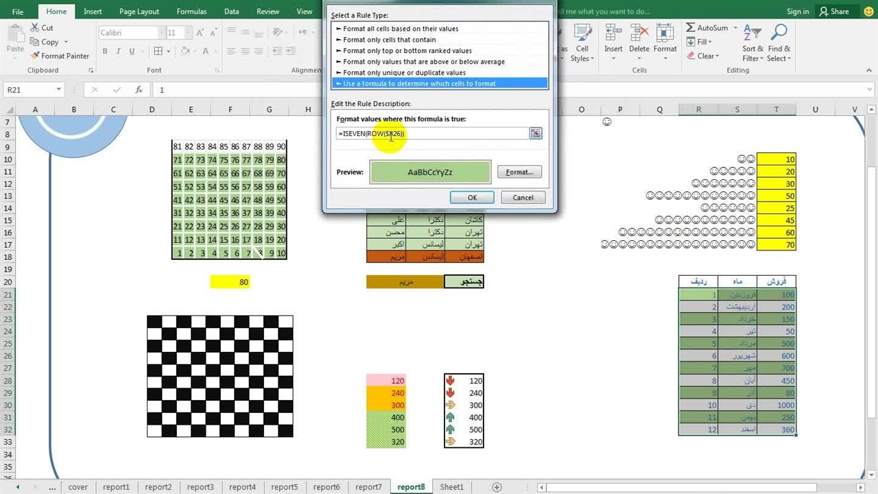Click the Cut scissors icon
The image size is (878, 494).
(34, 28)
